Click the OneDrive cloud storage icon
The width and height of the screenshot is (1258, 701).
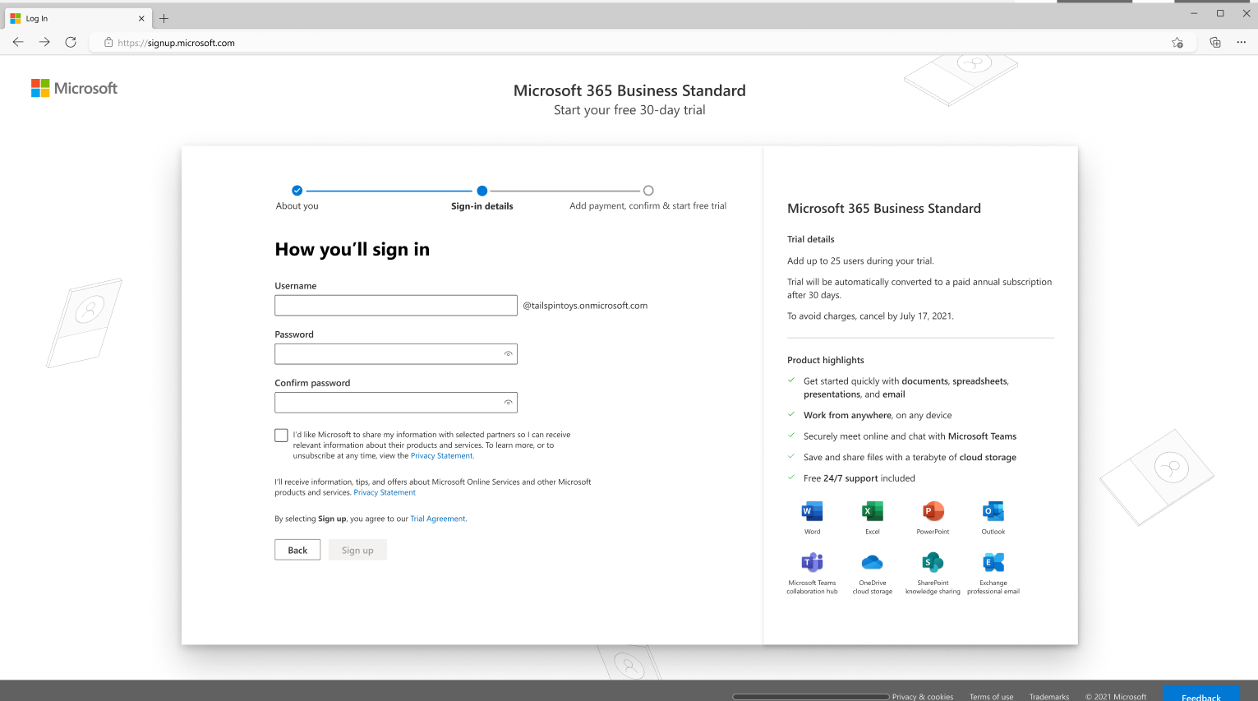tap(872, 562)
